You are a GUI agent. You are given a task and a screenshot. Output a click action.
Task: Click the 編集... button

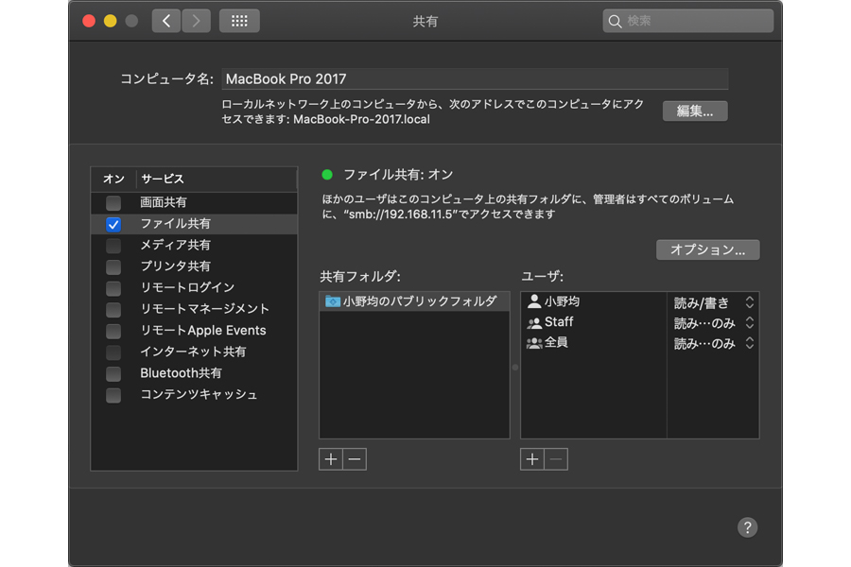tap(695, 112)
